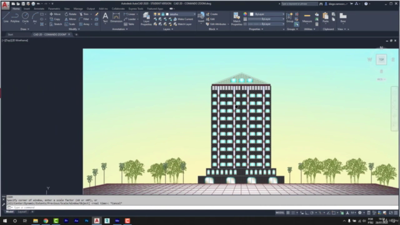Activate the Mirror command

[x=71, y=19]
